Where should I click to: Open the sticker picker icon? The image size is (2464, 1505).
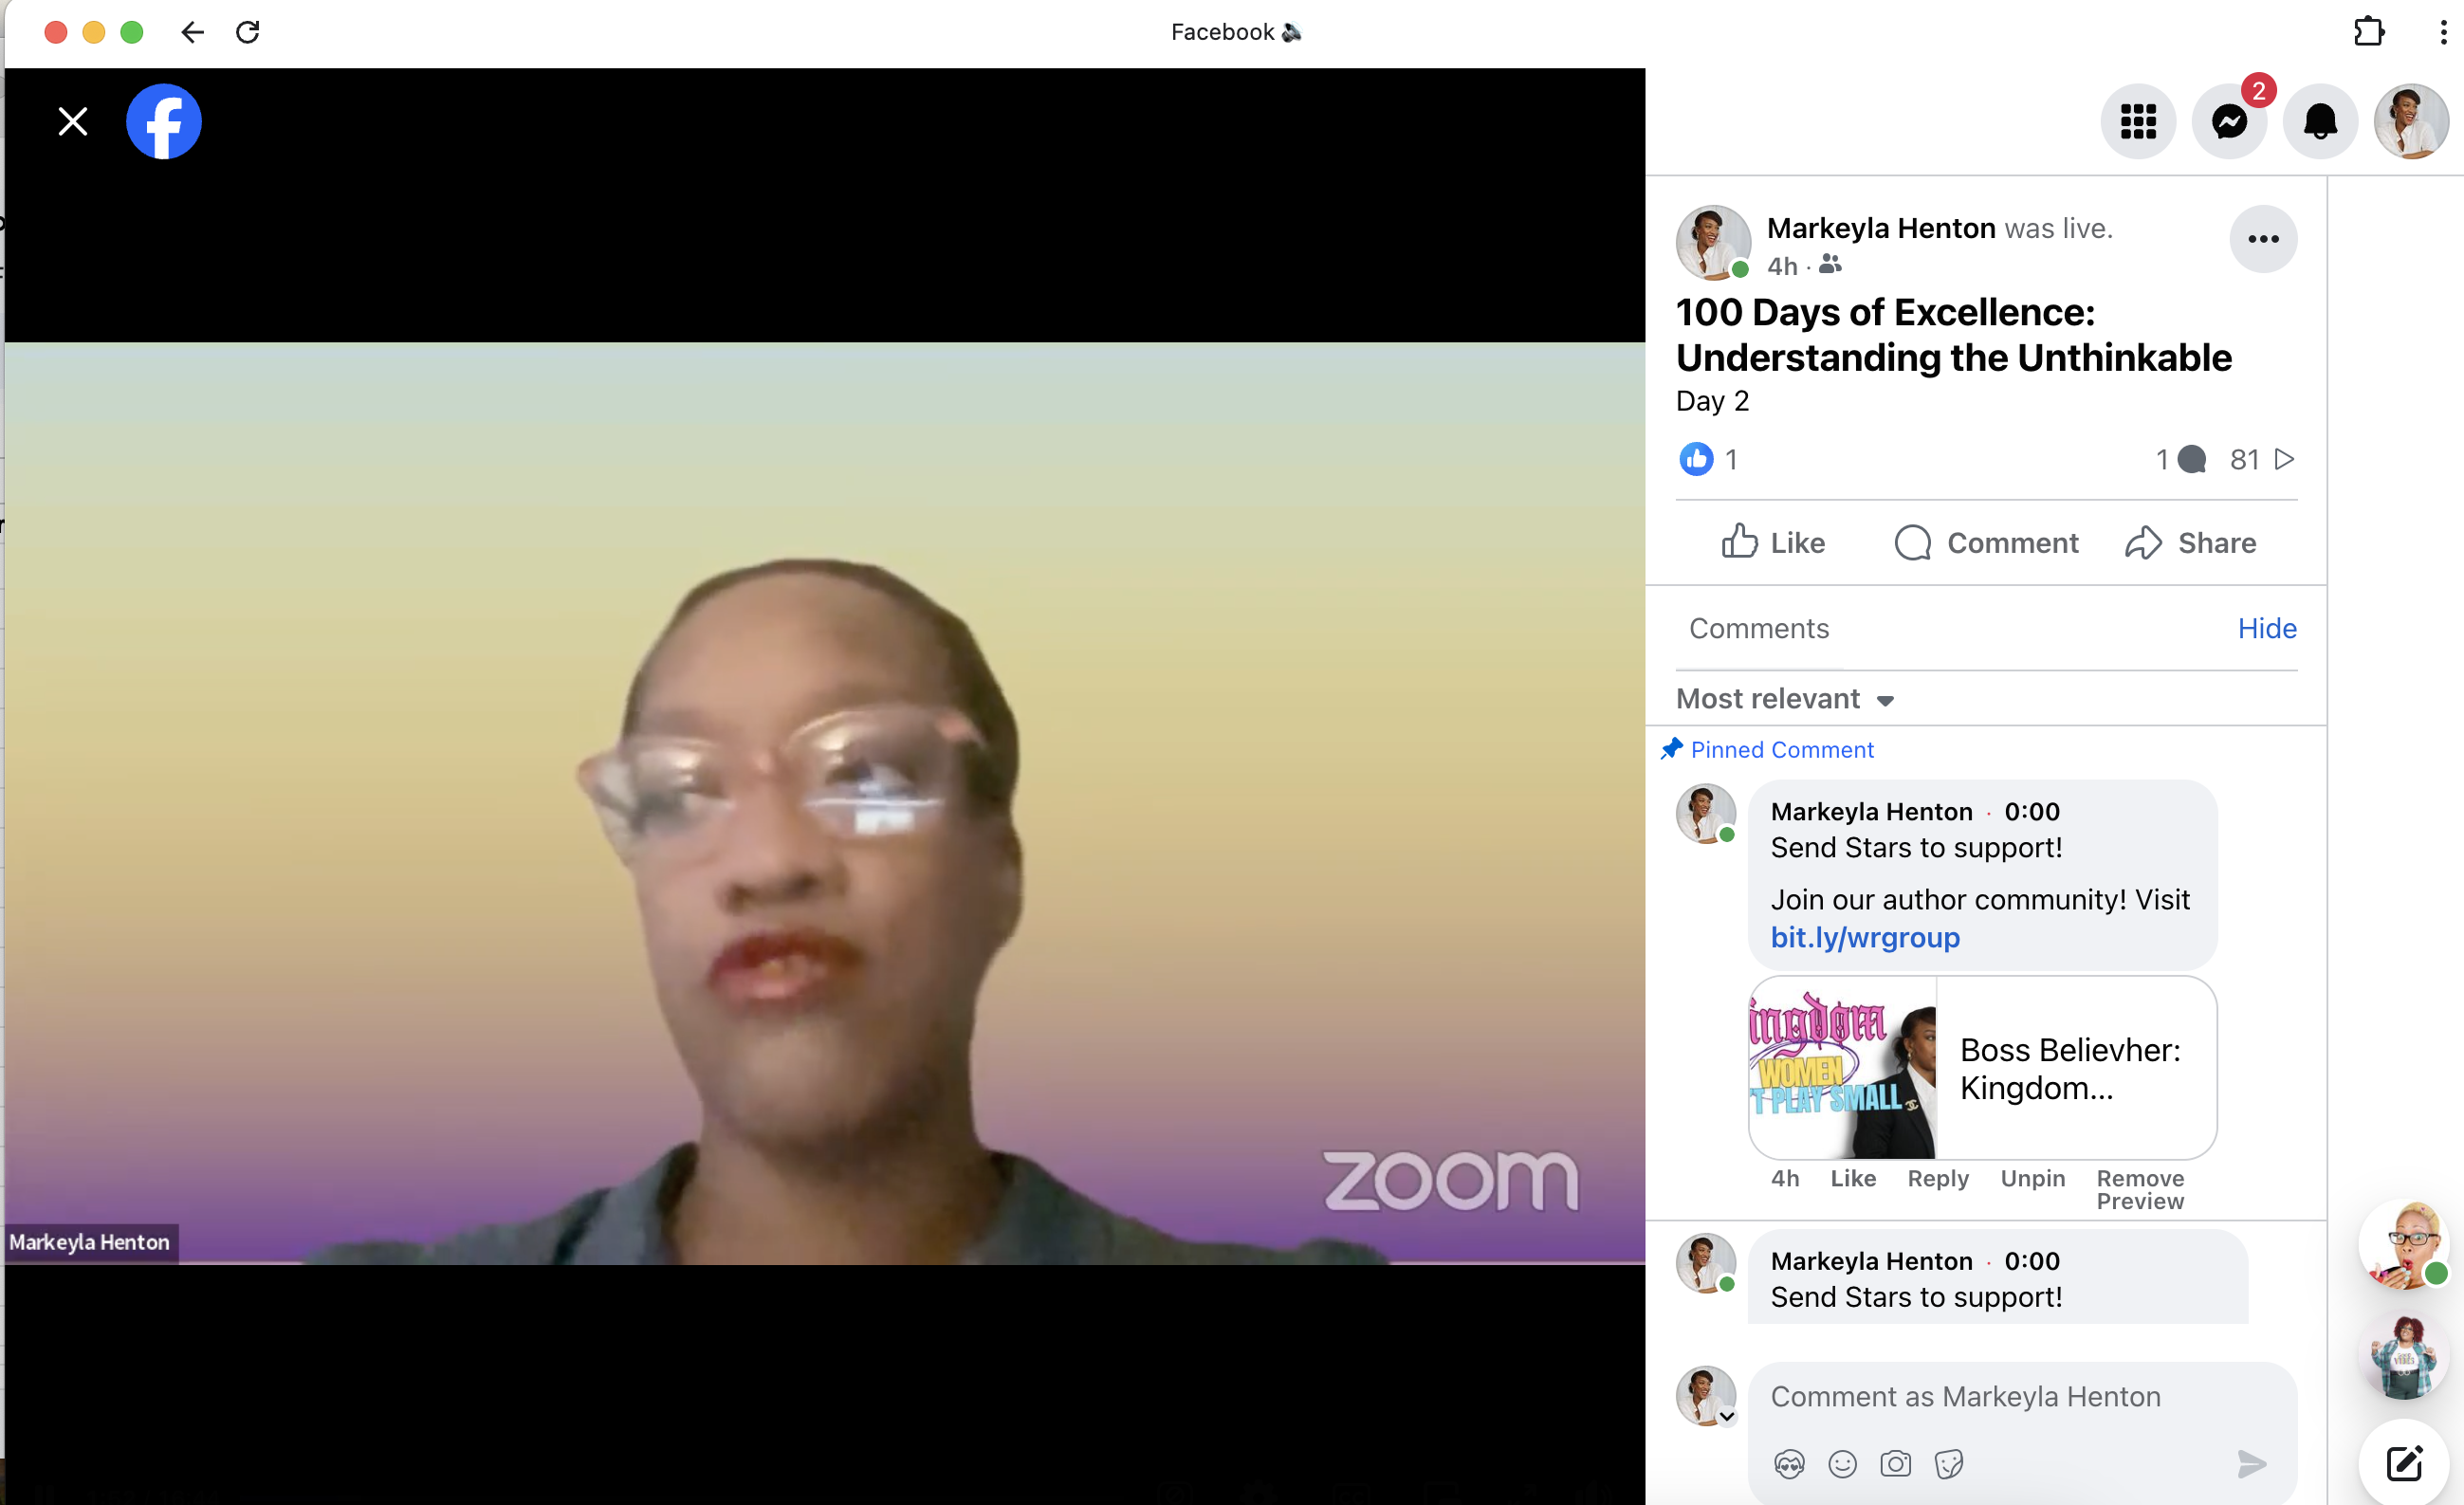pyautogui.click(x=1949, y=1464)
